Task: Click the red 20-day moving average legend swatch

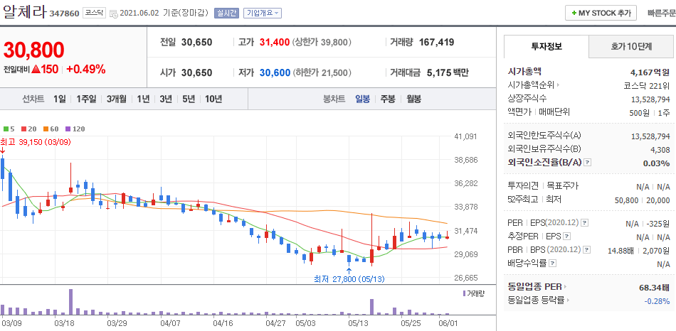Action: [x=23, y=129]
